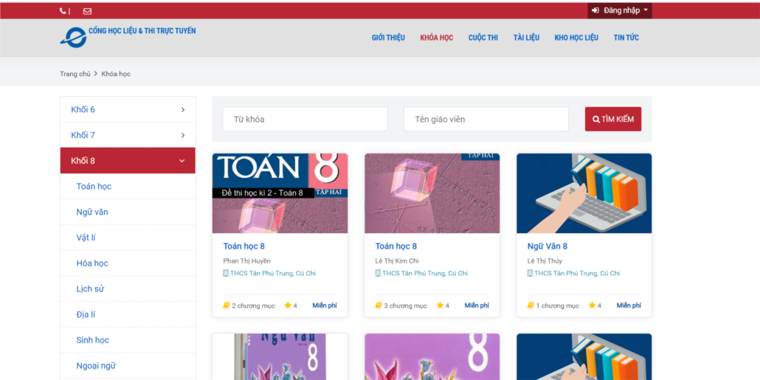Image resolution: width=760 pixels, height=380 pixels.
Task: Select Hóa học subject in sidebar
Action: [x=92, y=263]
